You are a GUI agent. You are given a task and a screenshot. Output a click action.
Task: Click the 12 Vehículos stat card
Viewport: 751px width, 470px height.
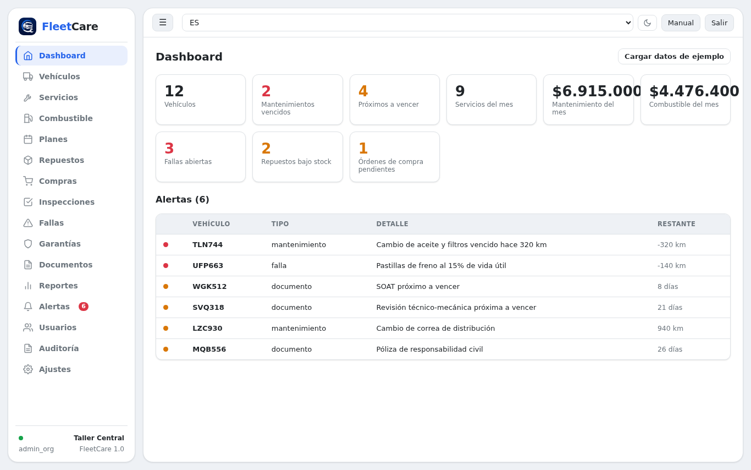click(x=201, y=100)
